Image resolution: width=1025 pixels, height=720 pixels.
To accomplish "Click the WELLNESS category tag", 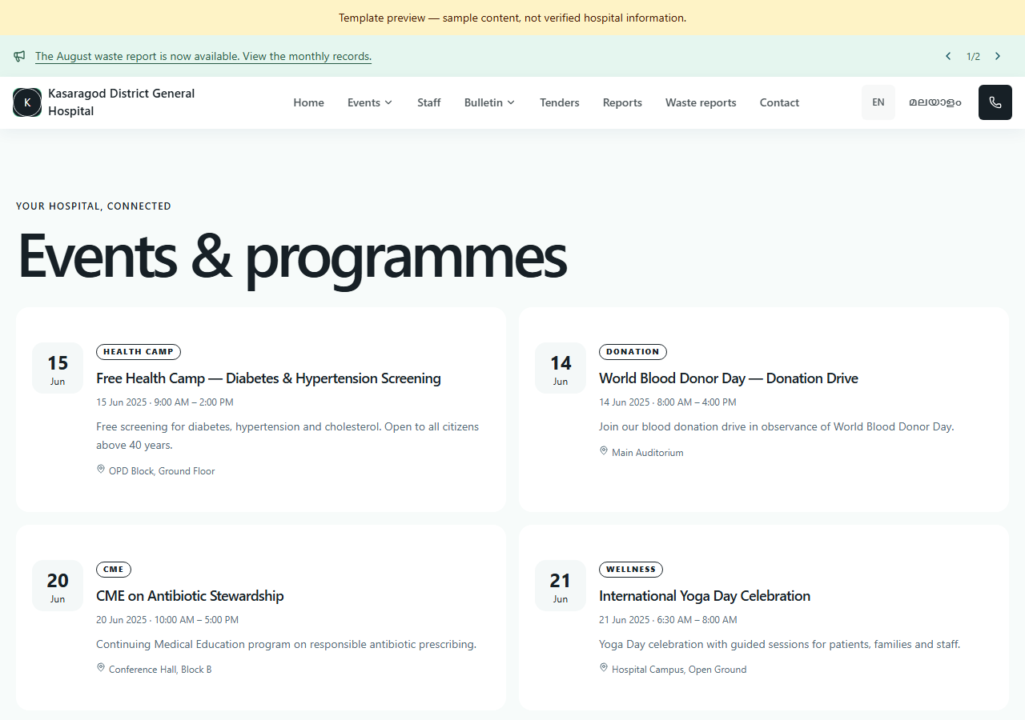I will tap(631, 570).
